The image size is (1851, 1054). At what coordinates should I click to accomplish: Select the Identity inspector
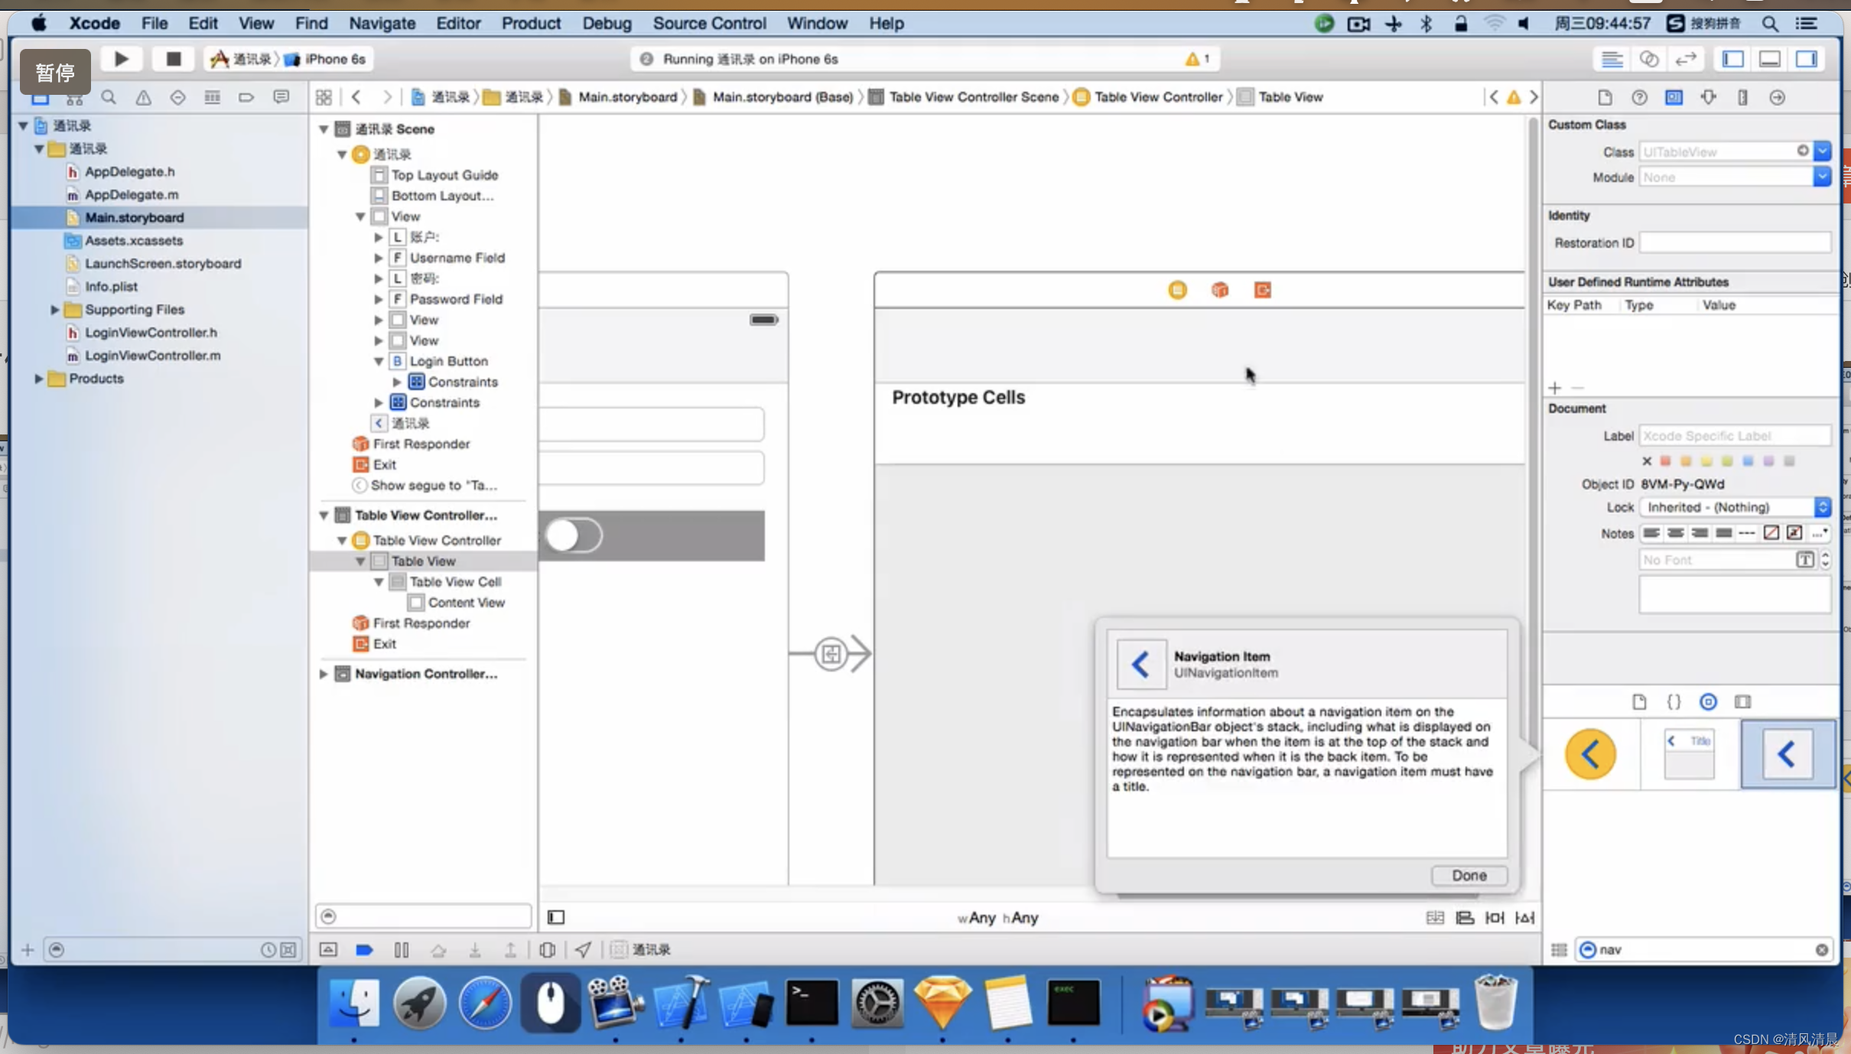click(1674, 97)
